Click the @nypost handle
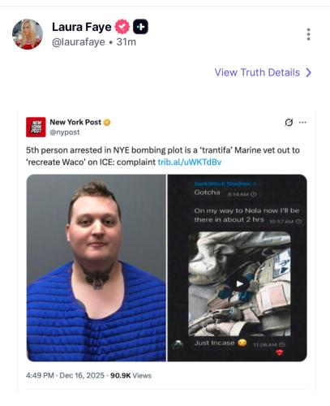 click(x=65, y=132)
